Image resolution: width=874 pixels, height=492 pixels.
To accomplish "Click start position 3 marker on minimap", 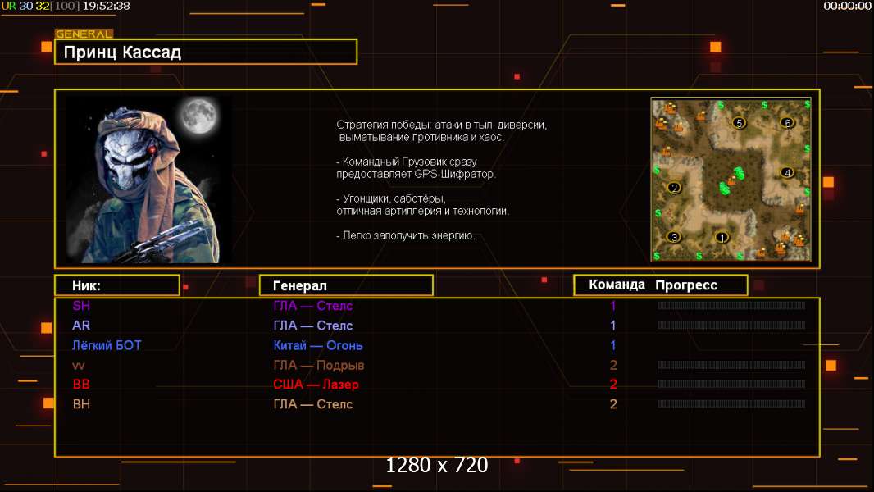I will click(674, 237).
